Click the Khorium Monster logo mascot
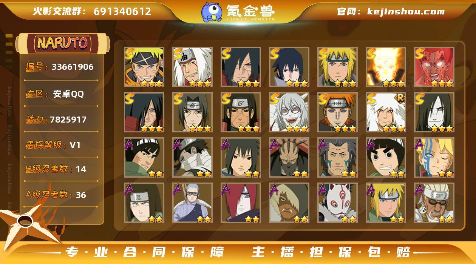The width and height of the screenshot is (476, 264). (x=212, y=12)
